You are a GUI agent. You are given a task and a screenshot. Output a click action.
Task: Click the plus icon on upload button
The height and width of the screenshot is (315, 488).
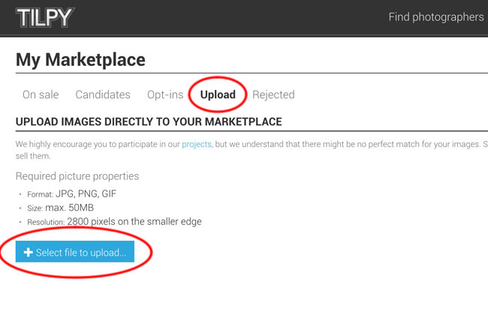point(29,252)
